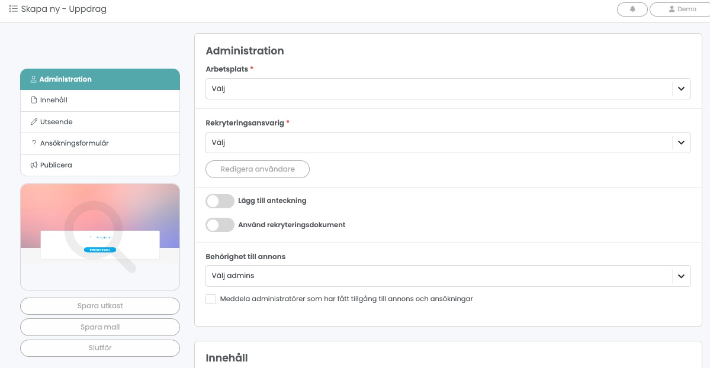This screenshot has width=710, height=368.
Task: Click the Innehåll section heading
Action: click(226, 358)
